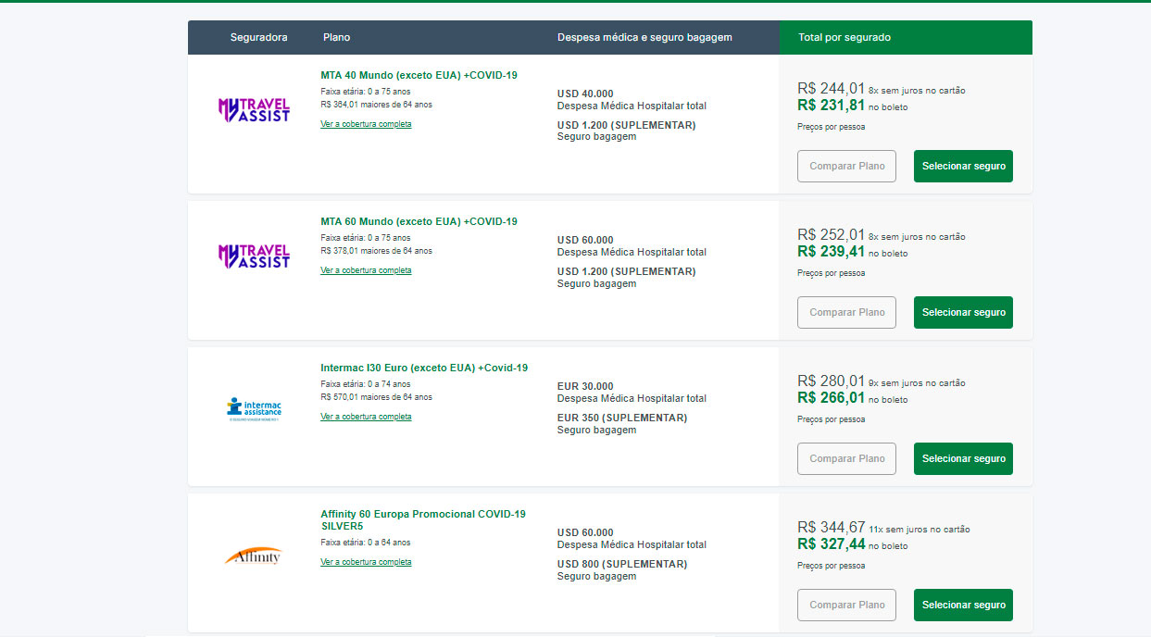Click the Intermac I30 Euro plan title
1151x637 pixels.
(423, 368)
